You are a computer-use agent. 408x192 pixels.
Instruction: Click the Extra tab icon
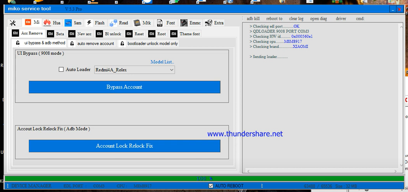tap(208, 23)
